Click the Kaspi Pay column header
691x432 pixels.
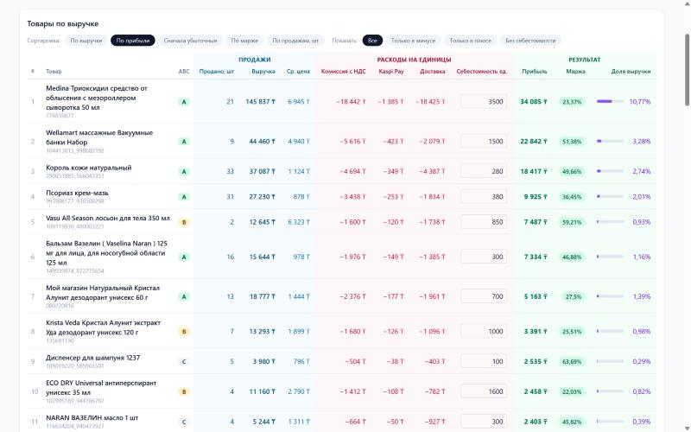coord(391,72)
